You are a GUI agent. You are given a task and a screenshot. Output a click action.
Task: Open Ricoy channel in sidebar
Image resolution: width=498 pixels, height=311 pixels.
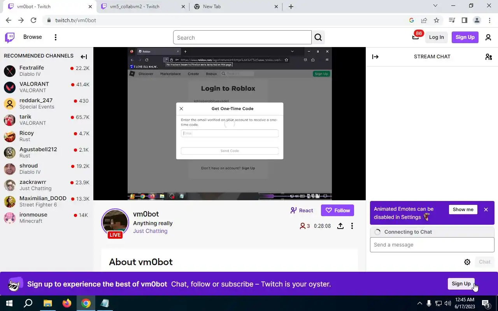pyautogui.click(x=47, y=136)
